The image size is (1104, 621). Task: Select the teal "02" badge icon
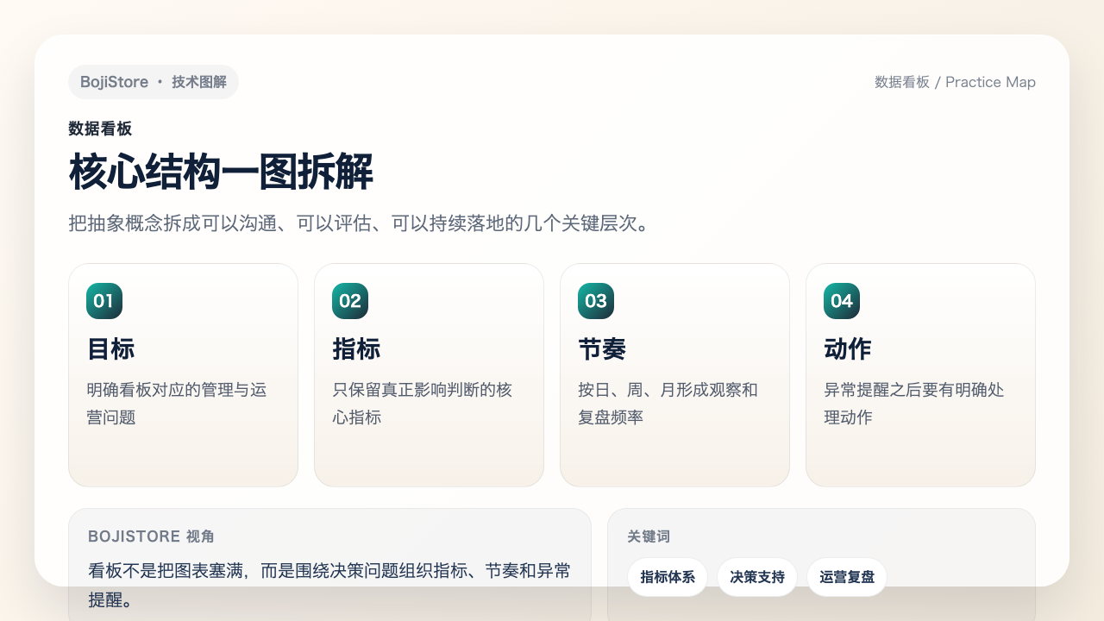(349, 301)
